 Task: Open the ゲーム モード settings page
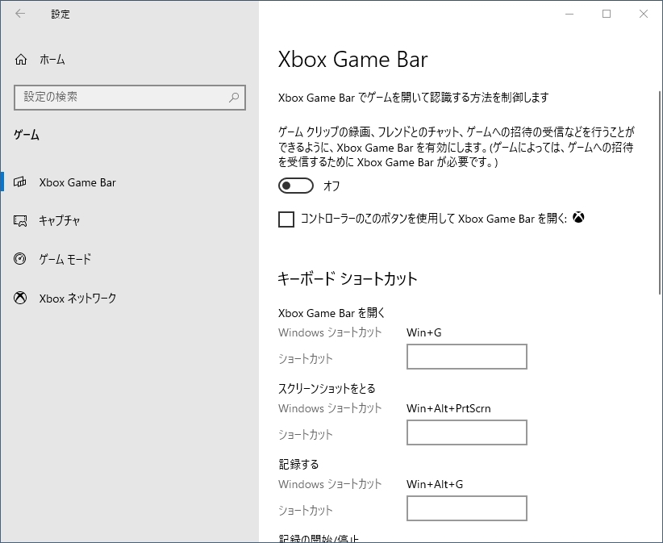click(129, 258)
